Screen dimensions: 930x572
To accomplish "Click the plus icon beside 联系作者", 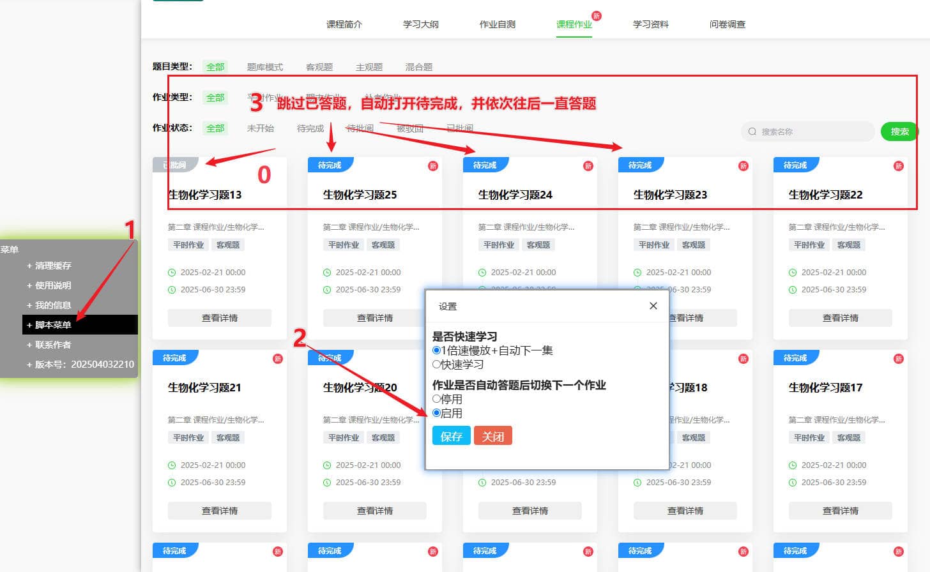I will 29,345.
